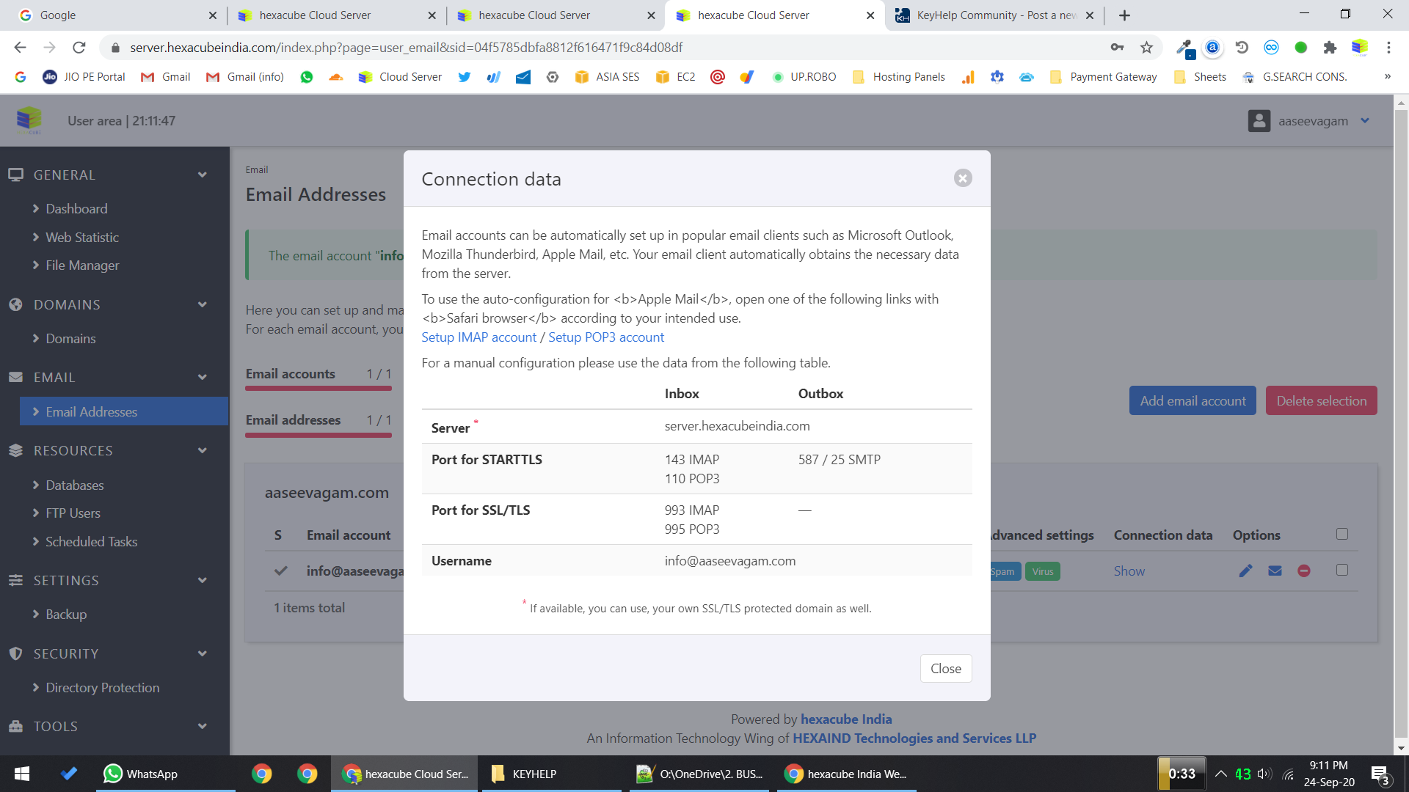Image resolution: width=1409 pixels, height=792 pixels.
Task: Click the Setup POP3 account link
Action: point(606,337)
